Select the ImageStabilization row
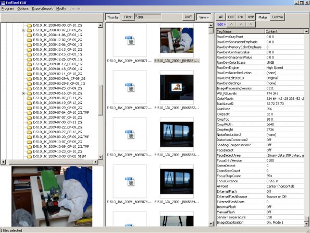The width and height of the screenshot is (310, 233). pyautogui.click(x=260, y=223)
